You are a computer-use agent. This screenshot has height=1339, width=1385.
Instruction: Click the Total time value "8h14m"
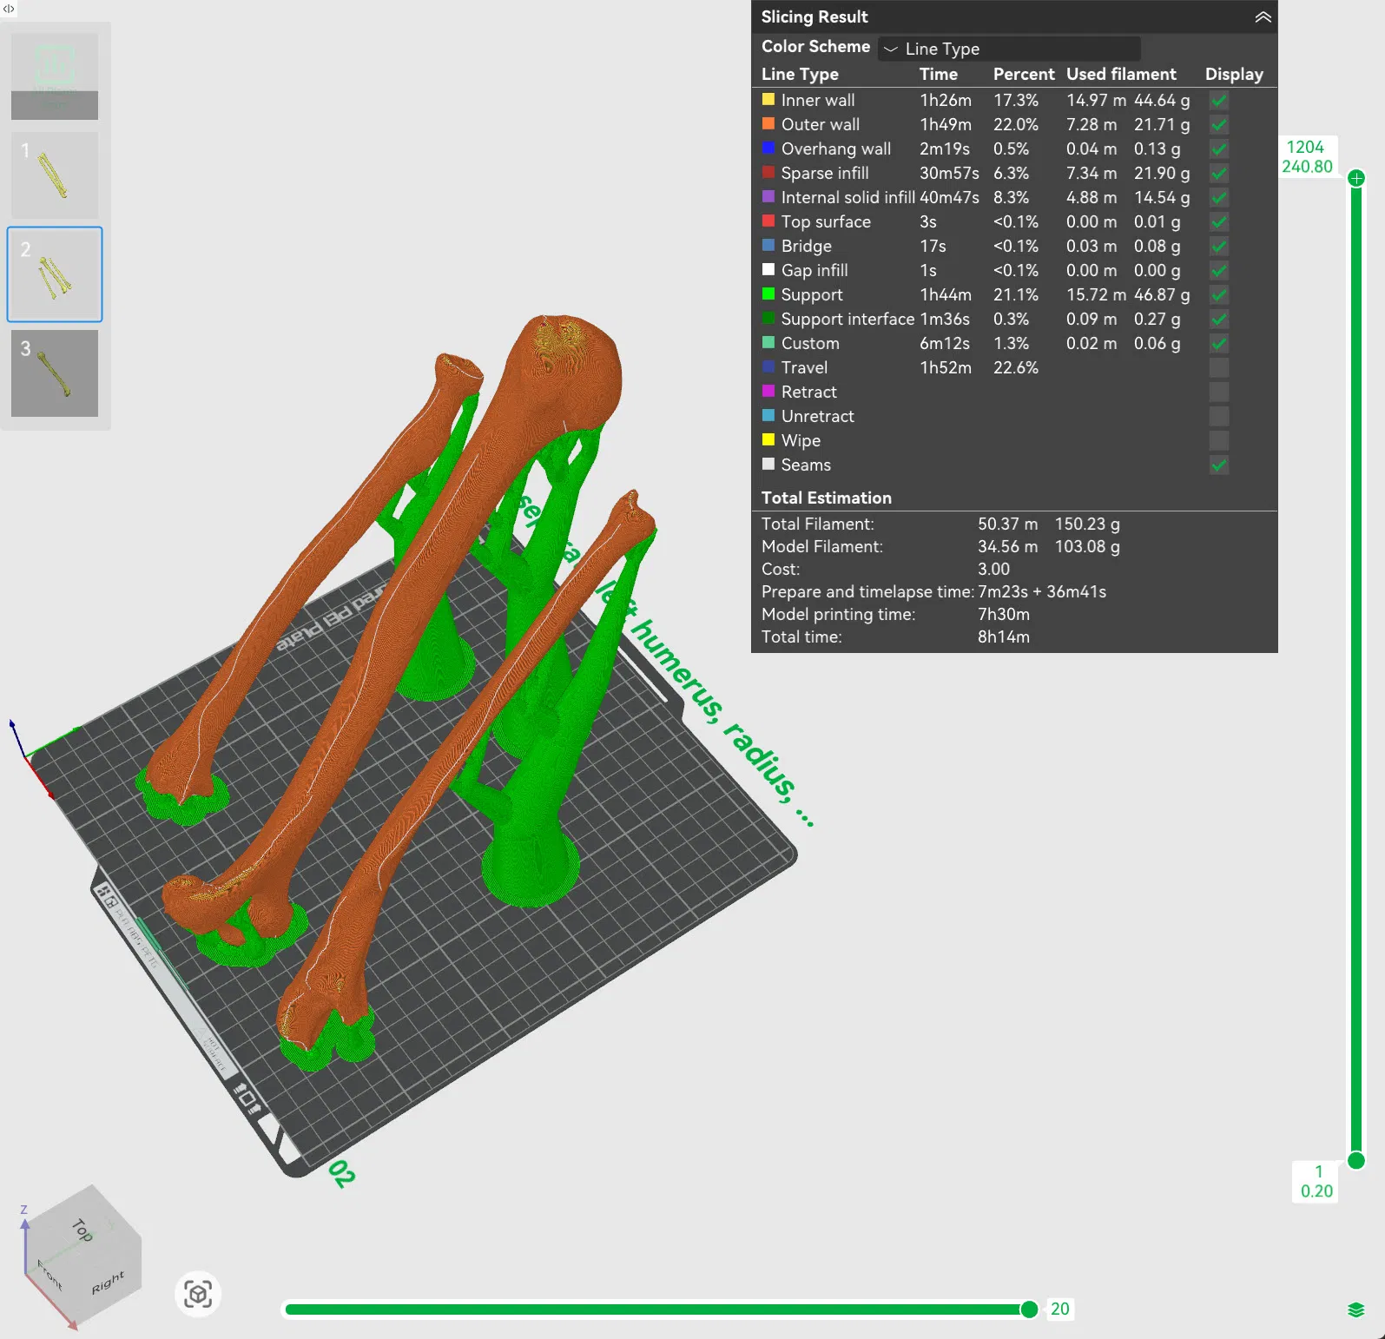pyautogui.click(x=1004, y=637)
